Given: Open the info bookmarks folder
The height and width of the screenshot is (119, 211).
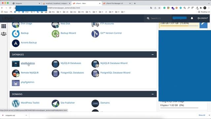Looking at the screenshot, I should tap(81, 12).
